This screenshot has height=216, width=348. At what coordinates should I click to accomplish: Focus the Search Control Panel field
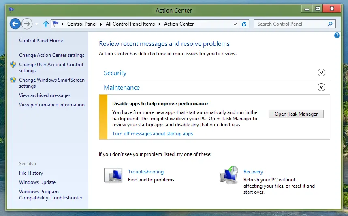tap(295, 24)
